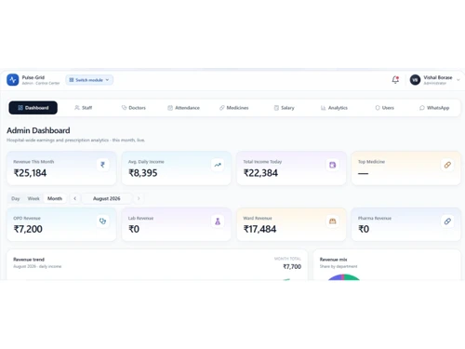Go to previous month arrow
This screenshot has height=349, width=465.
(x=74, y=198)
